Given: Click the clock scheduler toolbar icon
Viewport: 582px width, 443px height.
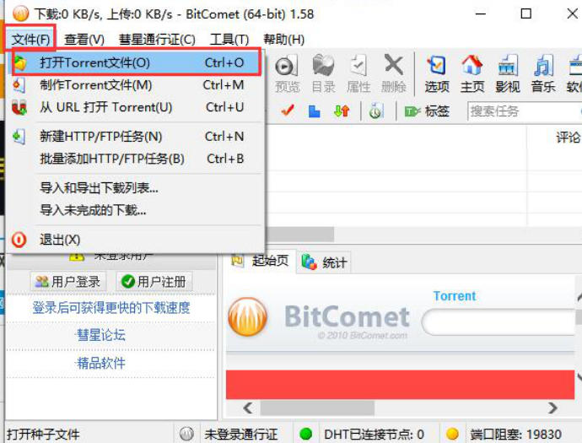Looking at the screenshot, I should click(x=375, y=111).
